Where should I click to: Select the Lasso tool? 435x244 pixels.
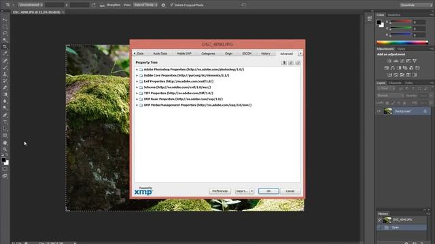tap(5, 33)
